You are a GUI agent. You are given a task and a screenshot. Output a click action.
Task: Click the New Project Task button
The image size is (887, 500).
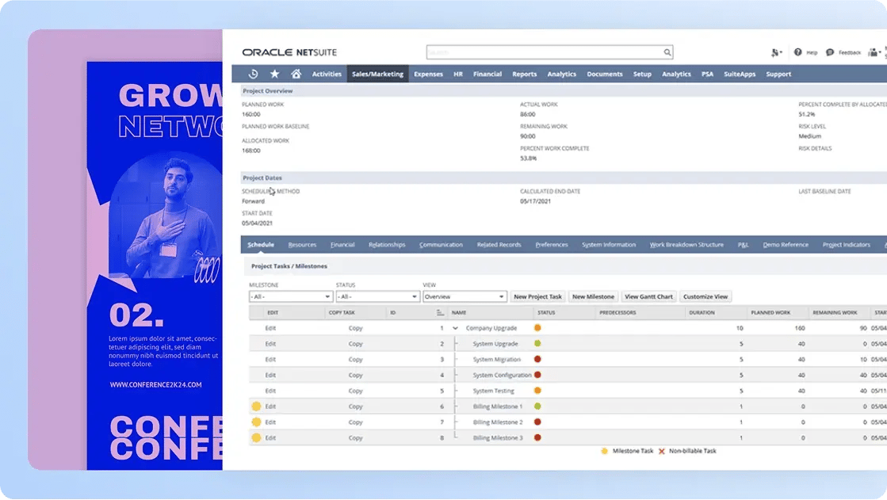(x=537, y=296)
